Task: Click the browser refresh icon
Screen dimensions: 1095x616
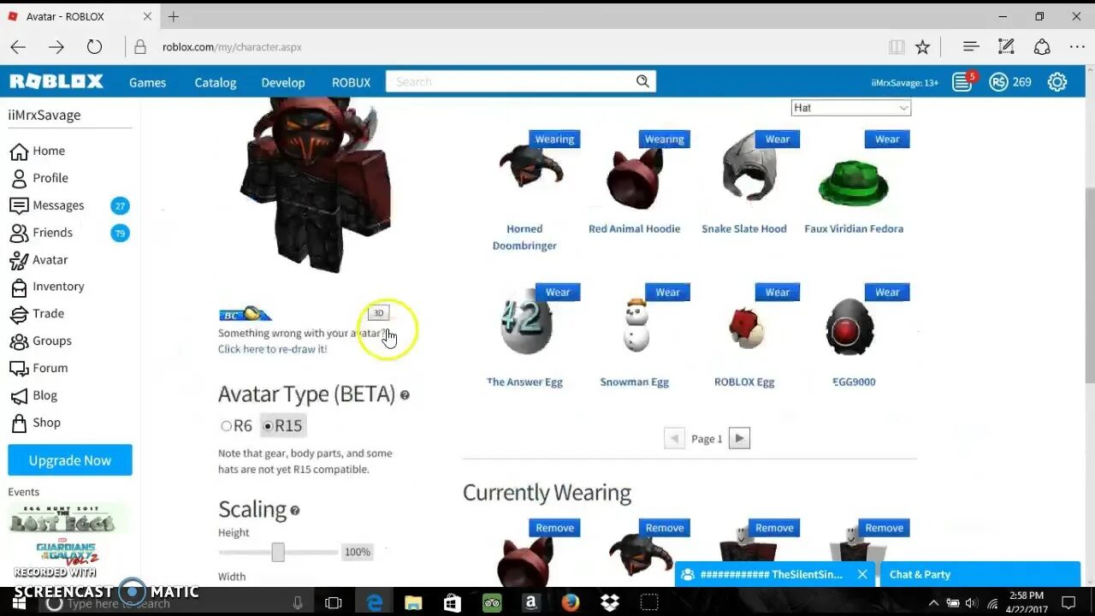Action: tap(94, 47)
